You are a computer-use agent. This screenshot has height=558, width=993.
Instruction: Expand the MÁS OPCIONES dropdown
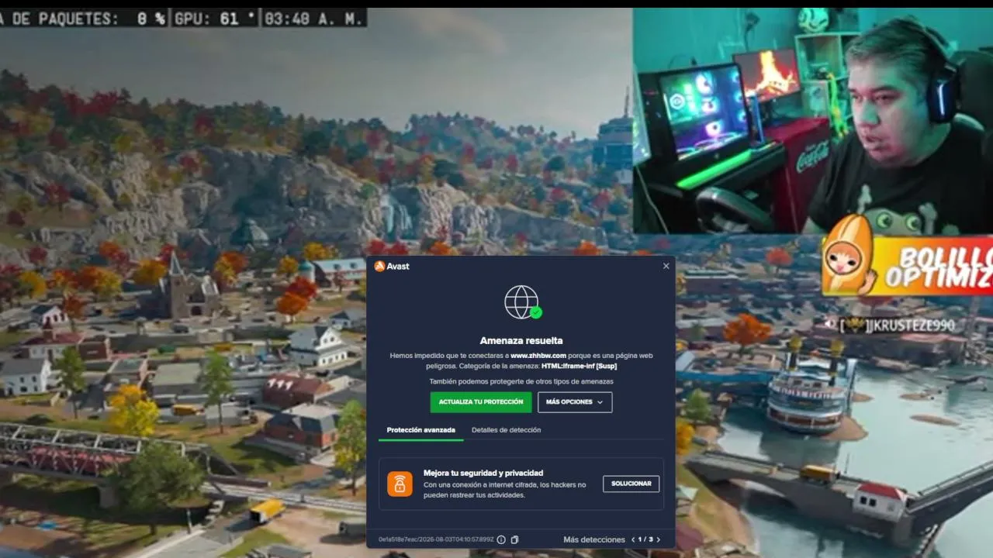point(574,402)
